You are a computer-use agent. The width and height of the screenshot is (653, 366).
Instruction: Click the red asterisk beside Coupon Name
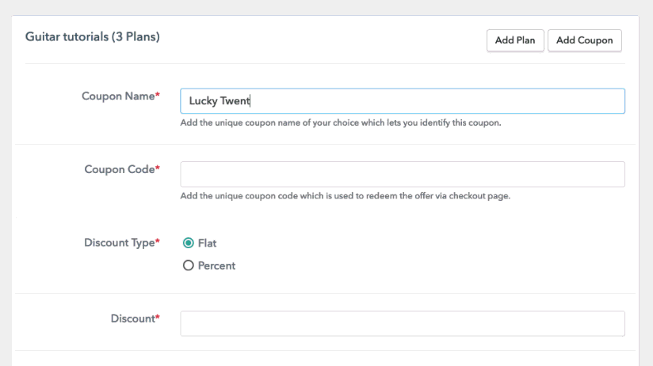pyautogui.click(x=158, y=95)
